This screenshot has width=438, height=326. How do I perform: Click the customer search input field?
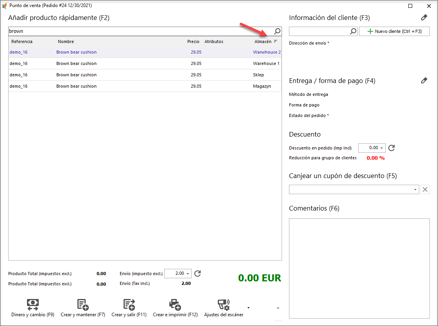[x=319, y=31]
